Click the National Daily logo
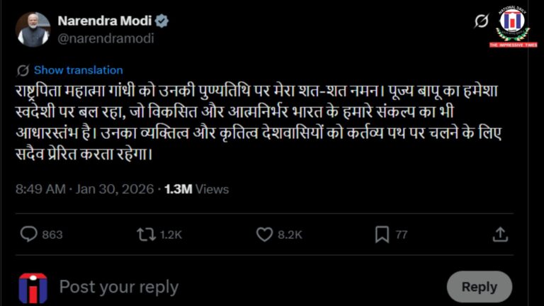 coord(512,26)
